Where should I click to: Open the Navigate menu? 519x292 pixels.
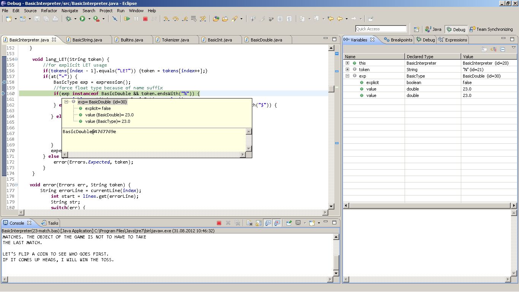point(70,11)
